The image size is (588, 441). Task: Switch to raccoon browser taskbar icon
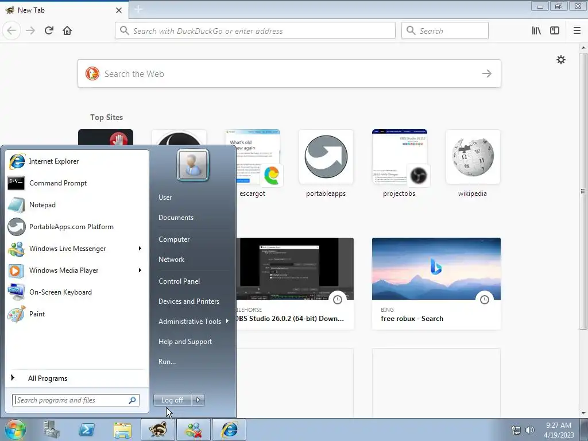[x=158, y=430]
